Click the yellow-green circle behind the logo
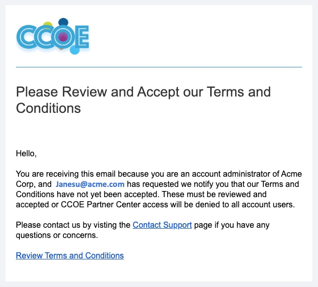Image resolution: width=318 pixels, height=287 pixels. (x=48, y=25)
